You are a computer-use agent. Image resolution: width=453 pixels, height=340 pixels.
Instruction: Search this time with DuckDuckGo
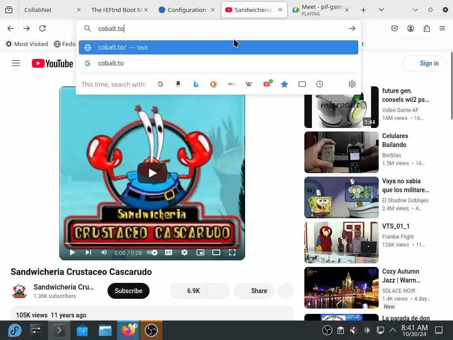point(214,84)
